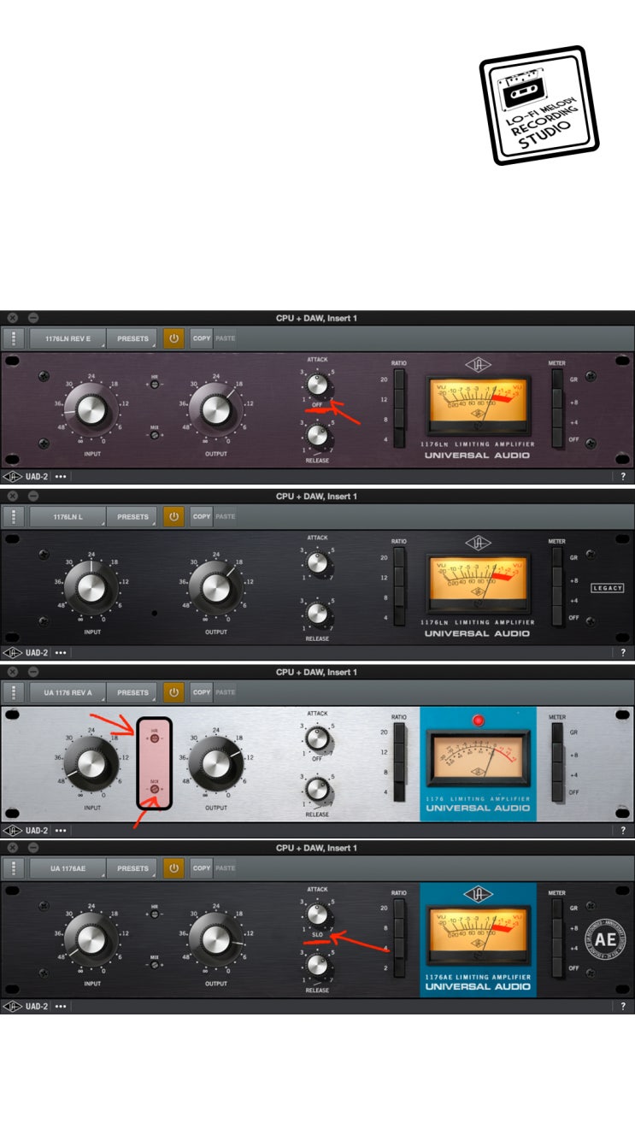This screenshot has height=1129, width=635.
Task: Click COPY in 1176LN REV E toolbar
Action: (x=202, y=338)
